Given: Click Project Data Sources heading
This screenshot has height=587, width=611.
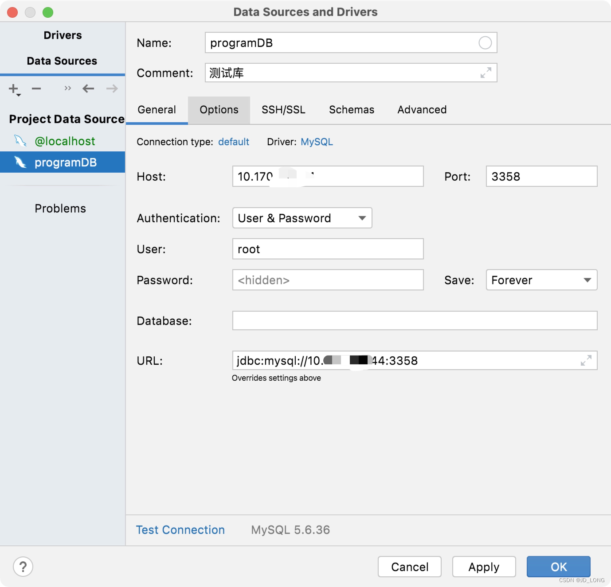Looking at the screenshot, I should pyautogui.click(x=67, y=119).
